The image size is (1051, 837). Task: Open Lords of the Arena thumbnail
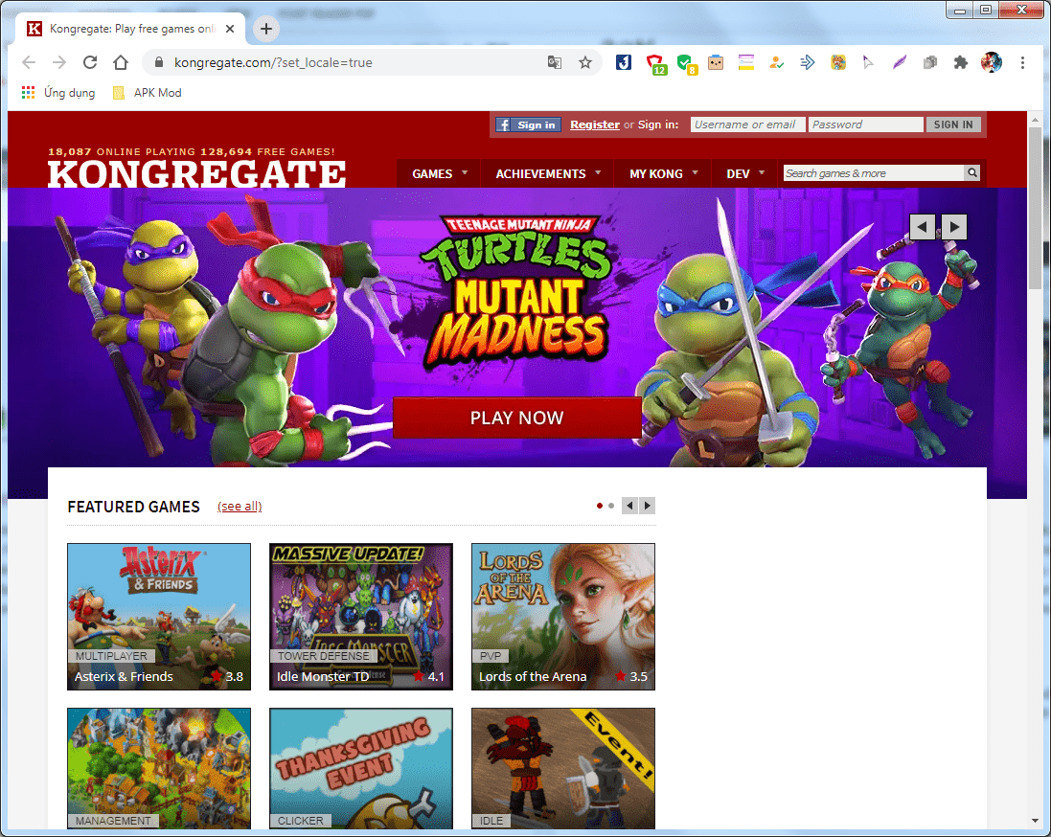[x=563, y=617]
